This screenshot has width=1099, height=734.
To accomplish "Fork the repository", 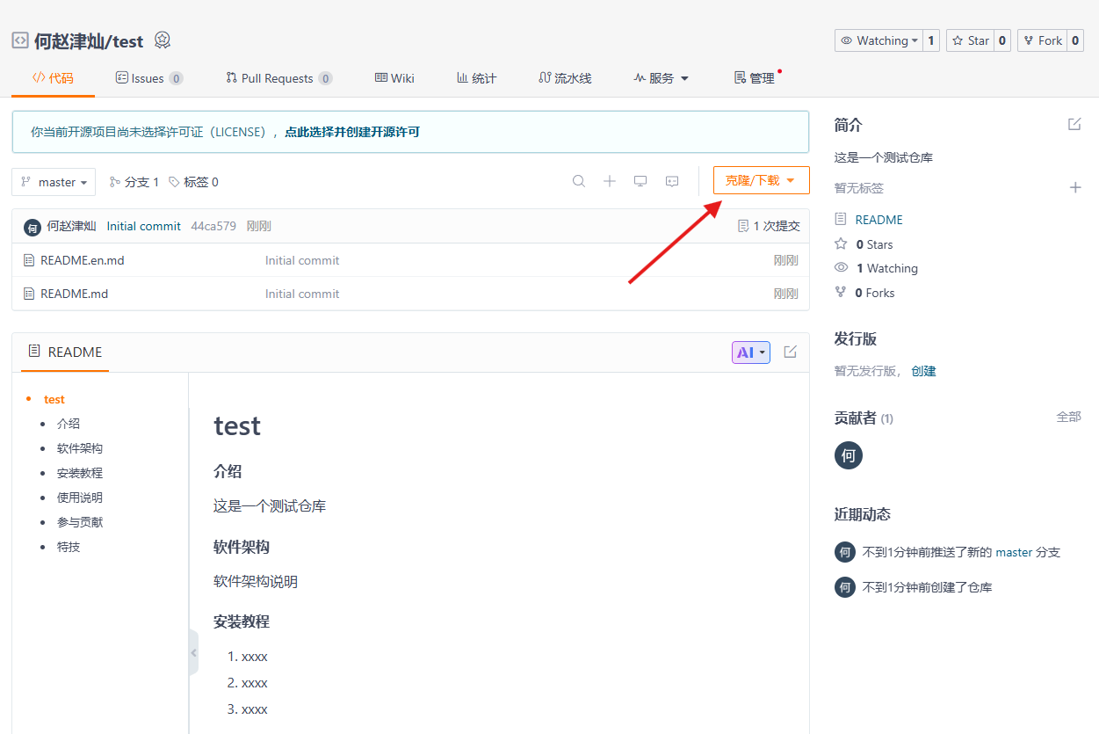I will (x=1042, y=40).
